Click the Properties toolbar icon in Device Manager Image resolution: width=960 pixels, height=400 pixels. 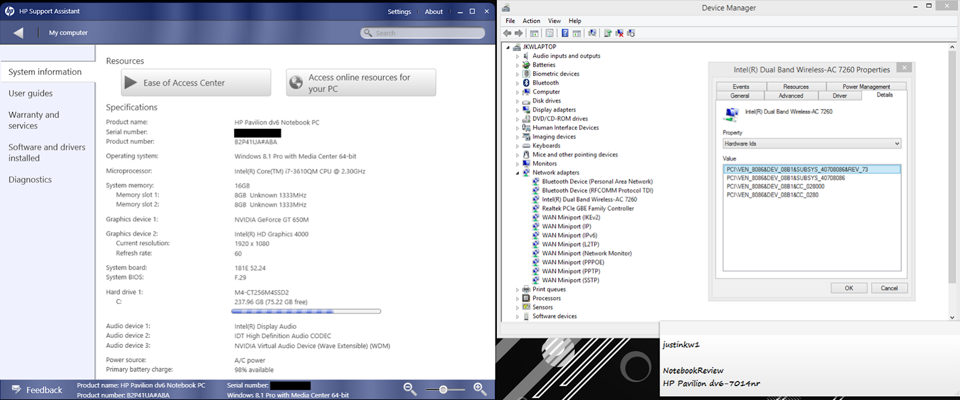point(549,33)
